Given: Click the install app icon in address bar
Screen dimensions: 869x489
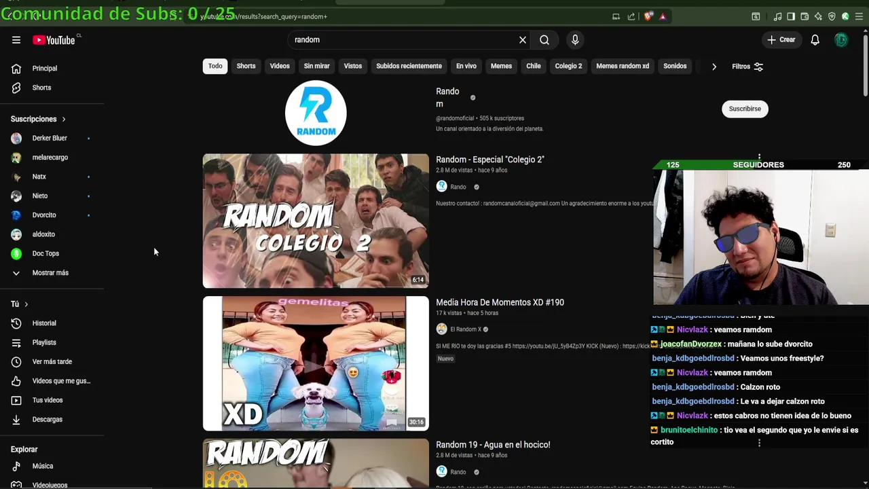Looking at the screenshot, I should coord(616,16).
